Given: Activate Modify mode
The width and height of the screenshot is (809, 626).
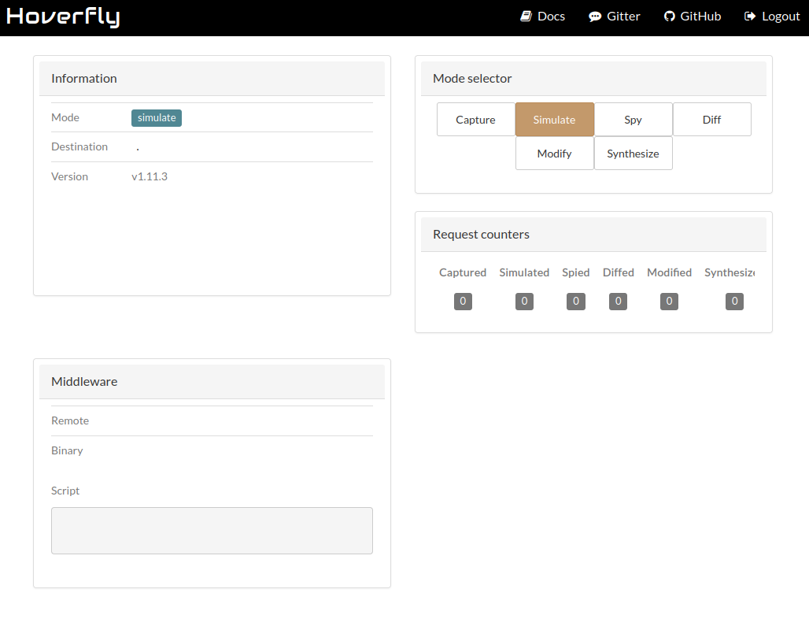Looking at the screenshot, I should click(555, 154).
